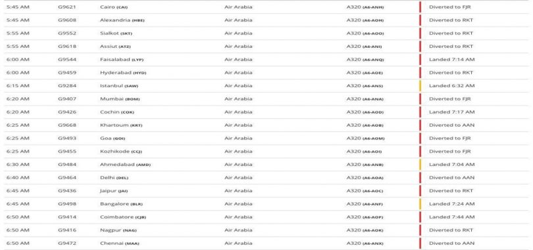
Task: Click the Landed 6:32 AM status
Action: click(x=452, y=86)
